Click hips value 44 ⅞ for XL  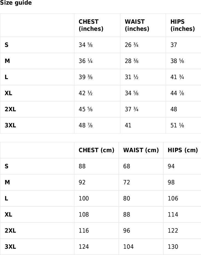177,93
